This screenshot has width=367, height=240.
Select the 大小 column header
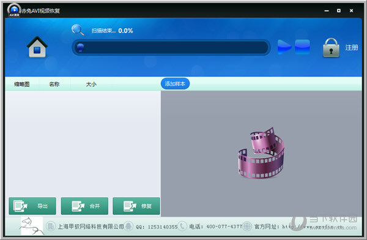91,84
